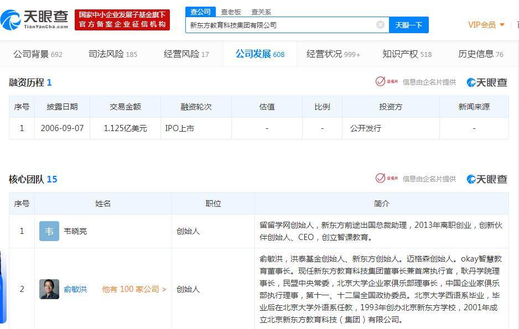Clear the search box with the X icon
Viewport: 519px width, 329px height.
tap(380, 25)
